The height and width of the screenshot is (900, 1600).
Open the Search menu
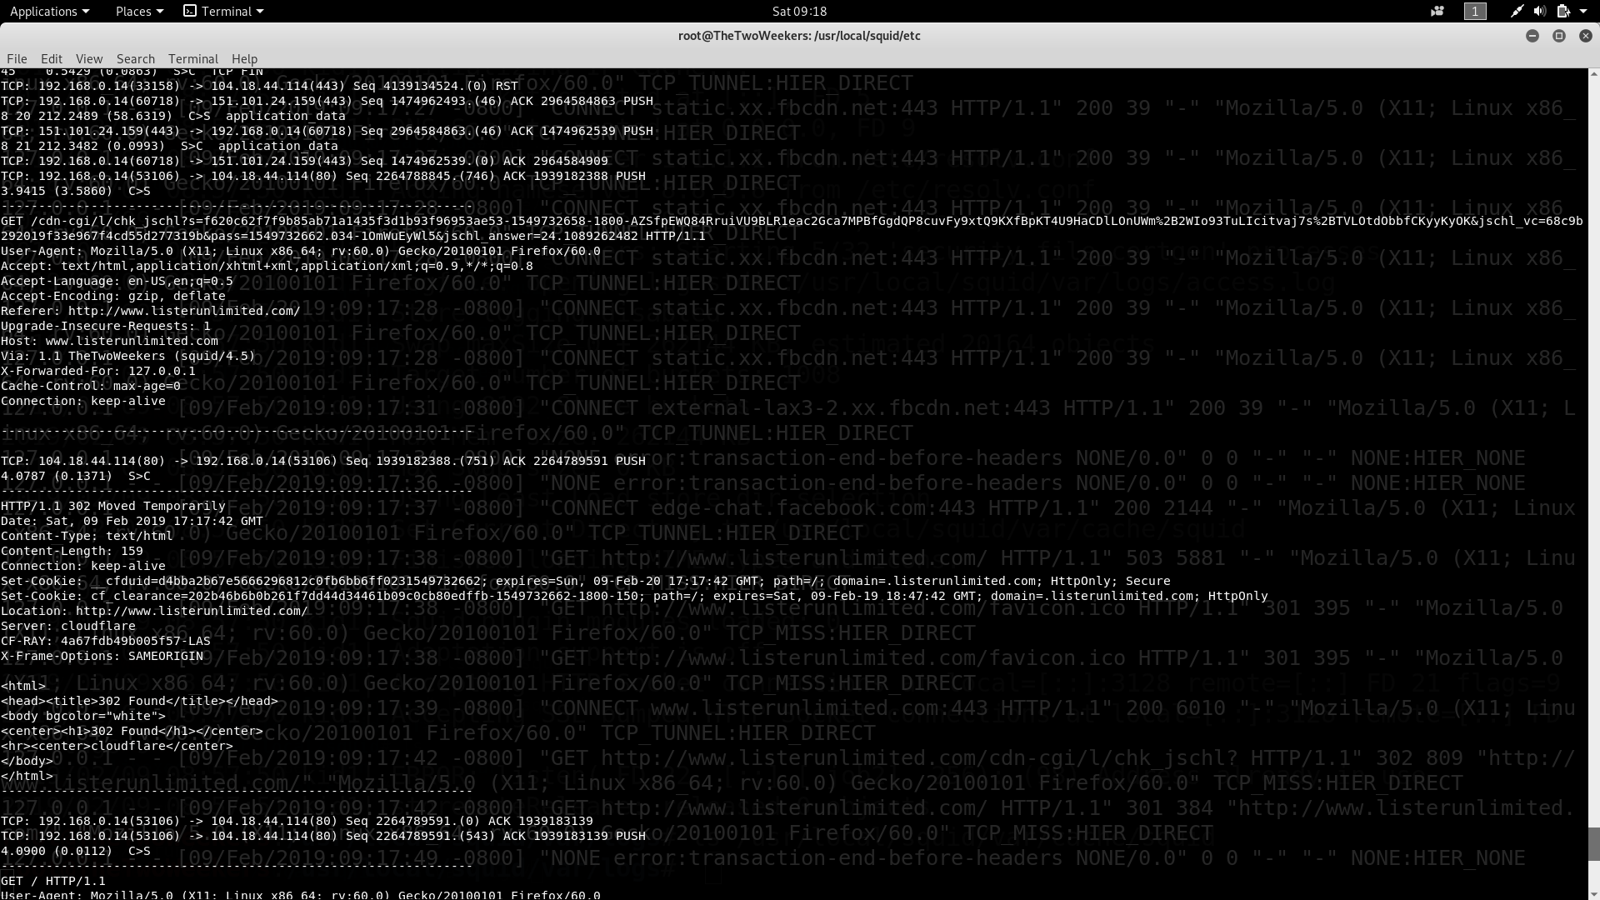(136, 58)
